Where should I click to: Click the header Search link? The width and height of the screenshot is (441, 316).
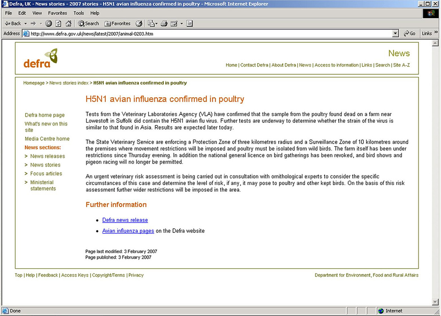(x=383, y=65)
